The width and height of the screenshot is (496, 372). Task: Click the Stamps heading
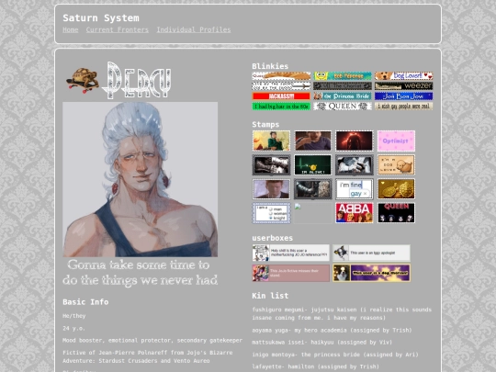265,124
